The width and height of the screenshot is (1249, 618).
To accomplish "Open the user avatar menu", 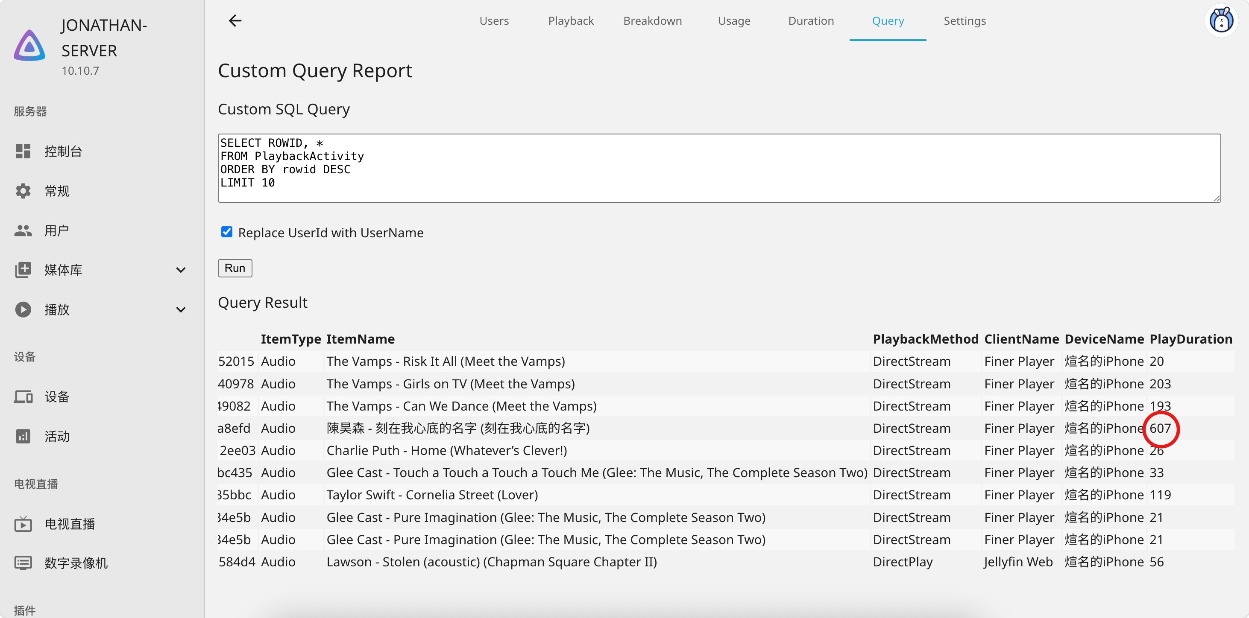I will pos(1221,21).
